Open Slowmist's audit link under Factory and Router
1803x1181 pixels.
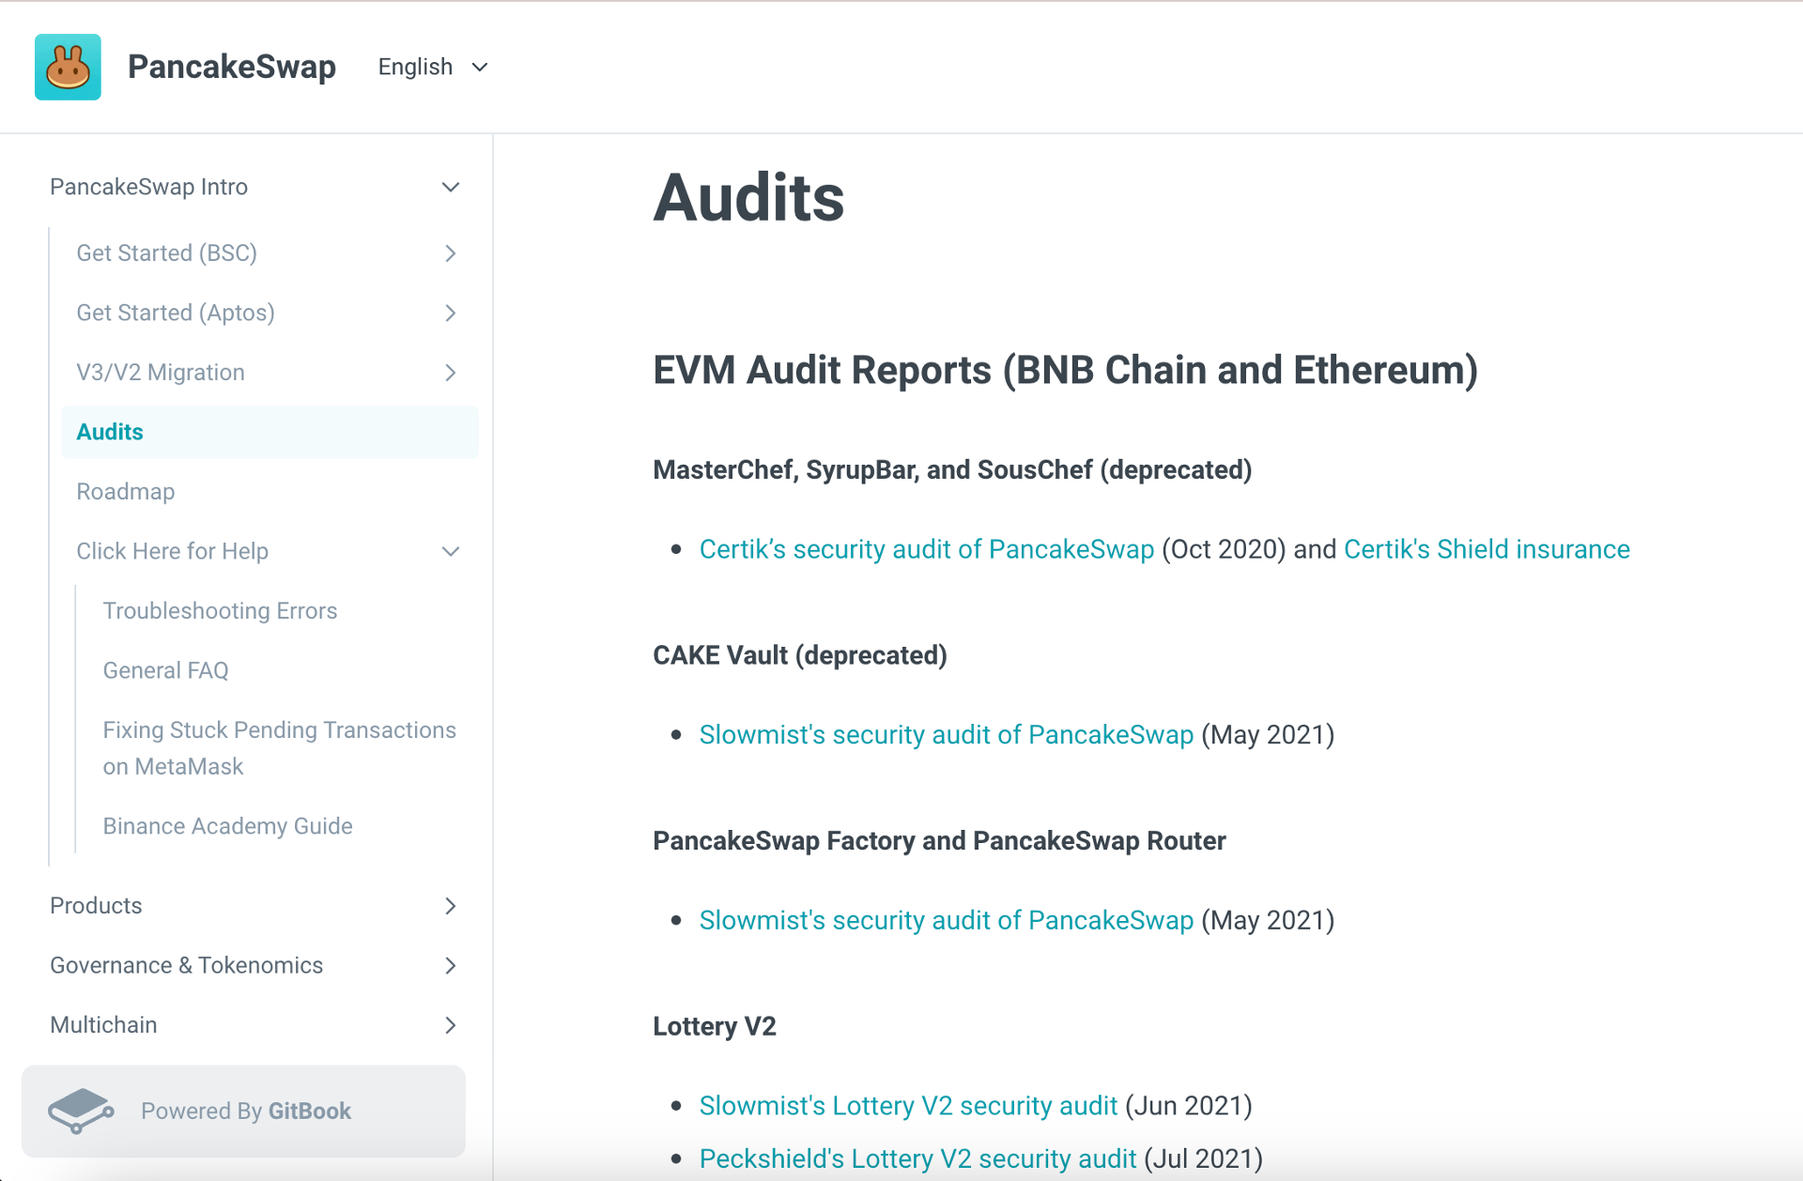pyautogui.click(x=947, y=920)
